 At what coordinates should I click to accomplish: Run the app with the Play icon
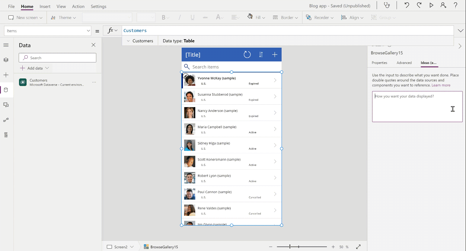pos(431,5)
